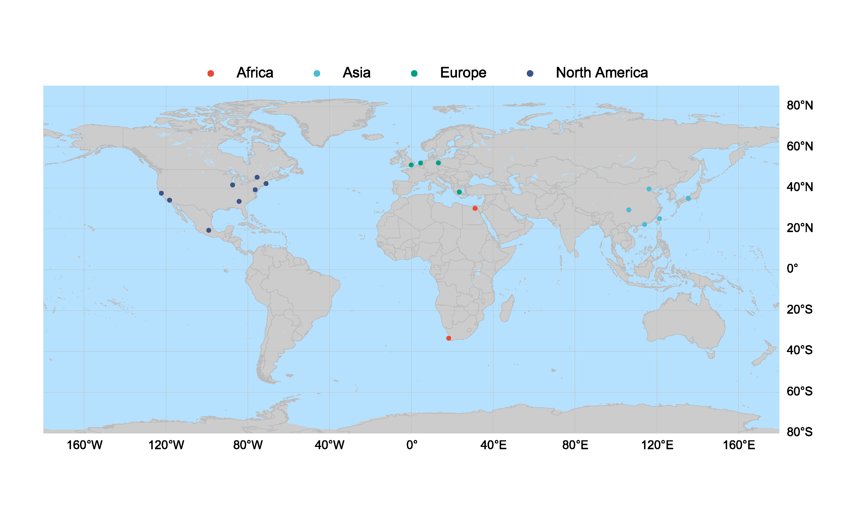This screenshot has width=866, height=519.
Task: Click the San Francisco area point
Action: [x=161, y=193]
